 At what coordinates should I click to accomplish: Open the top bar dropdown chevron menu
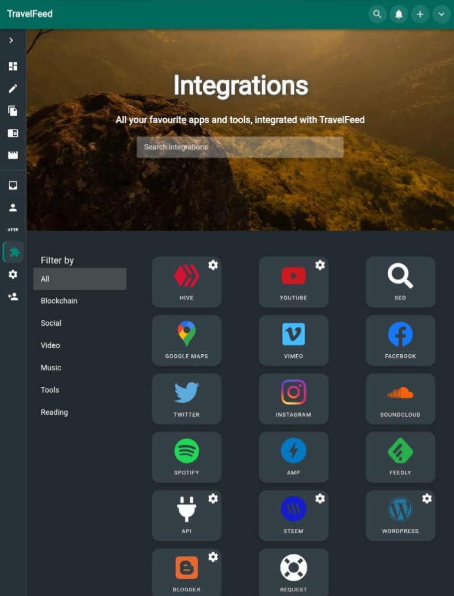click(441, 14)
